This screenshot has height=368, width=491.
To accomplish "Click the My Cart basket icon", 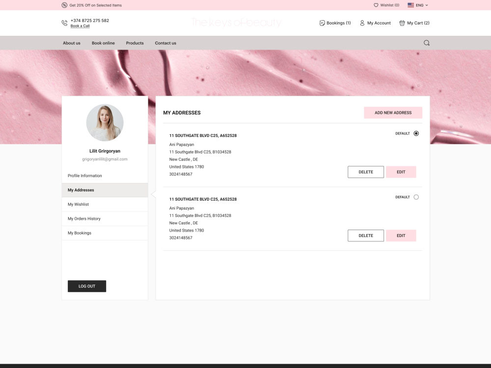I will point(402,23).
